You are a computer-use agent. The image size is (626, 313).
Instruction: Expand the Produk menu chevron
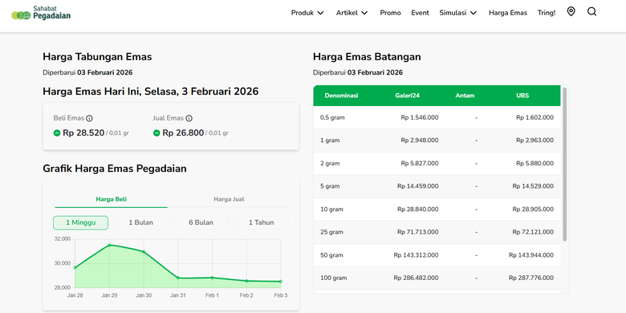click(x=320, y=13)
